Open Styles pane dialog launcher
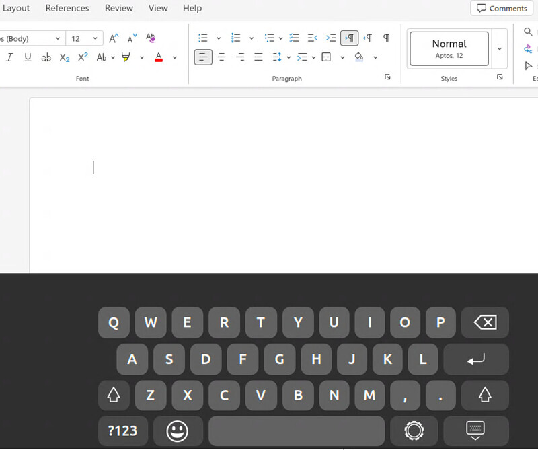The height and width of the screenshot is (450, 538). click(x=500, y=77)
